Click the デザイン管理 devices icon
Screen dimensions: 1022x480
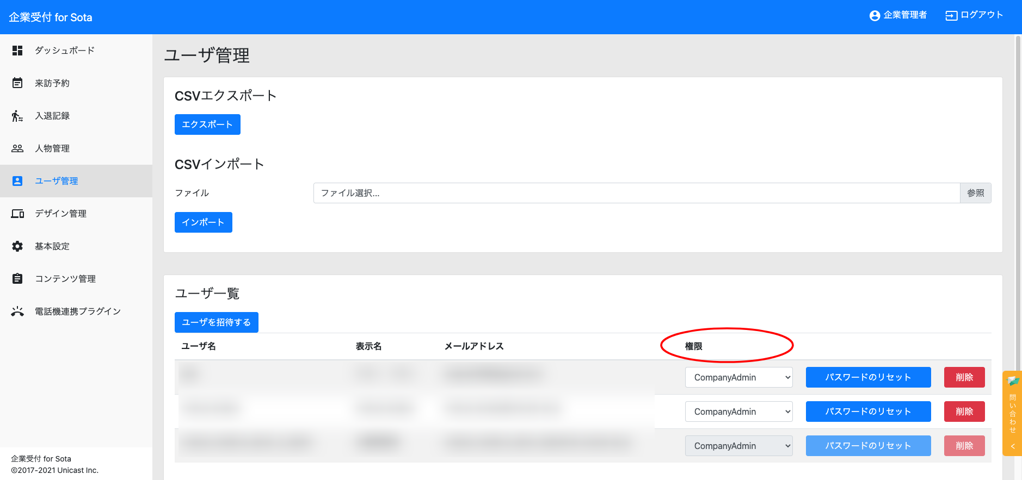tap(17, 214)
